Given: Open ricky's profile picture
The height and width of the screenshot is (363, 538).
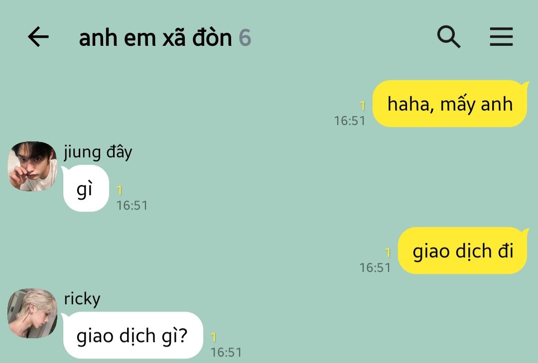Looking at the screenshot, I should pos(32,313).
